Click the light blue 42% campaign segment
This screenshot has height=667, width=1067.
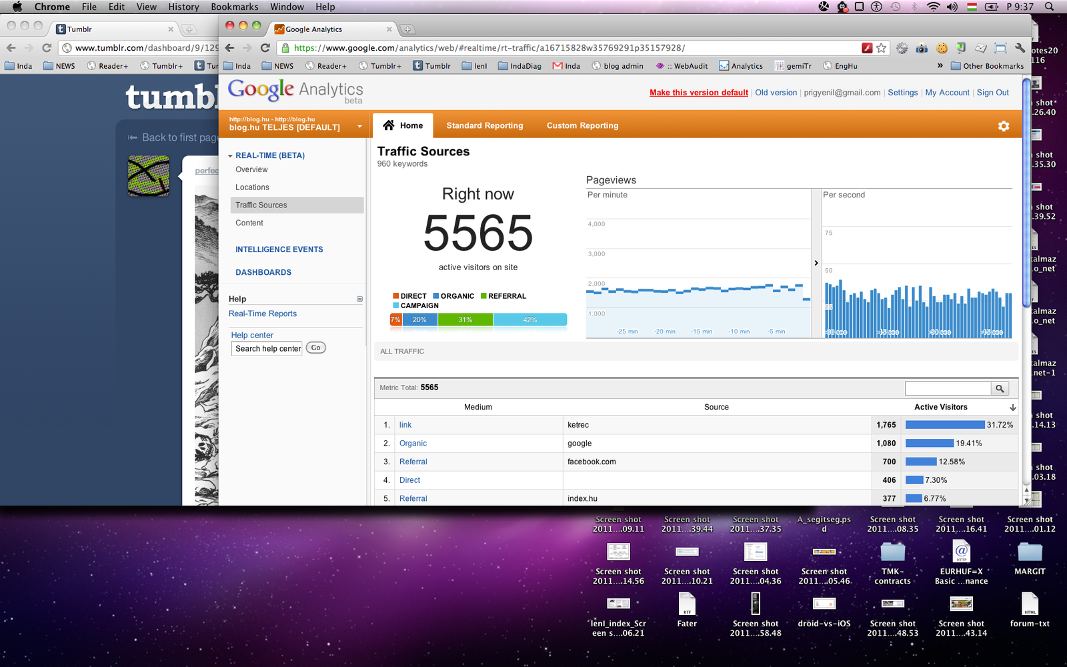tap(530, 319)
